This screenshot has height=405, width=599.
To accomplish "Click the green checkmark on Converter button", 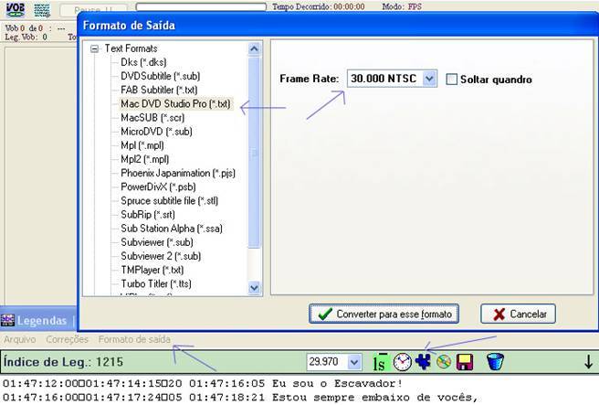I will (x=325, y=314).
